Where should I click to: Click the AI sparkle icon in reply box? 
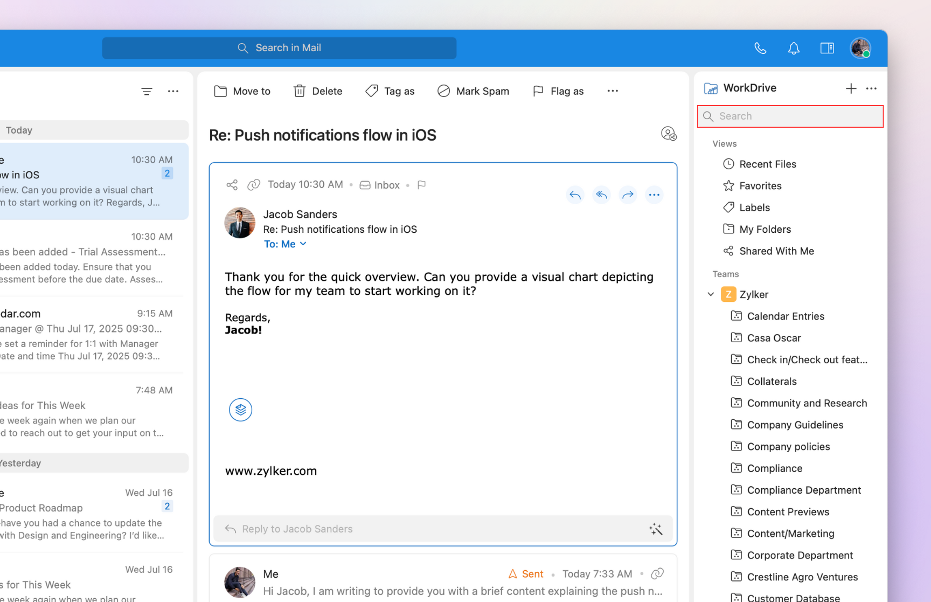click(656, 529)
